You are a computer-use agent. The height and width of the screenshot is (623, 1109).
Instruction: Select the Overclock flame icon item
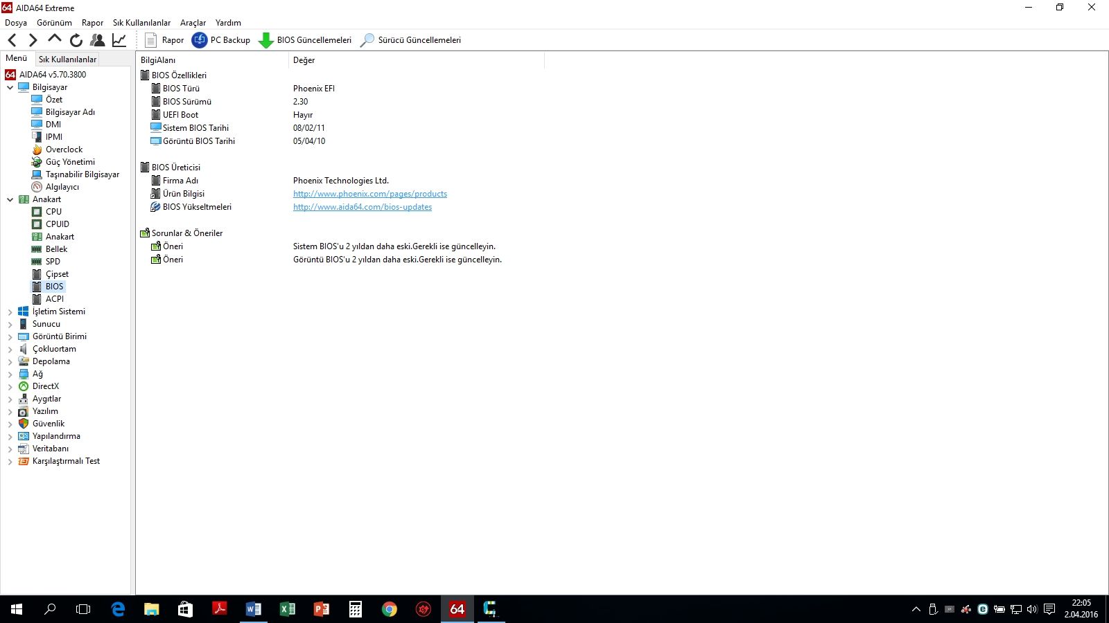pyautogui.click(x=37, y=150)
